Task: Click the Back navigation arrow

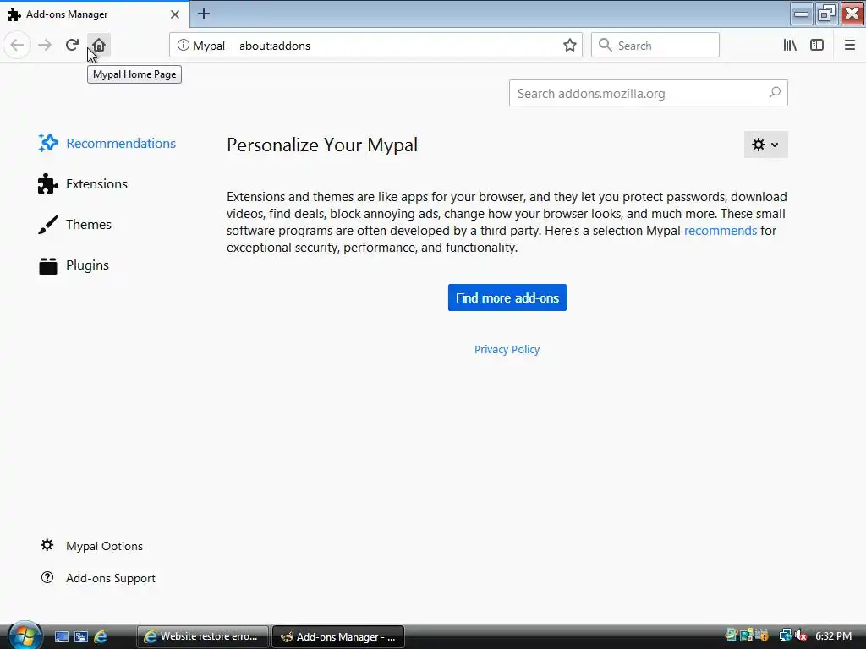Action: point(17,46)
